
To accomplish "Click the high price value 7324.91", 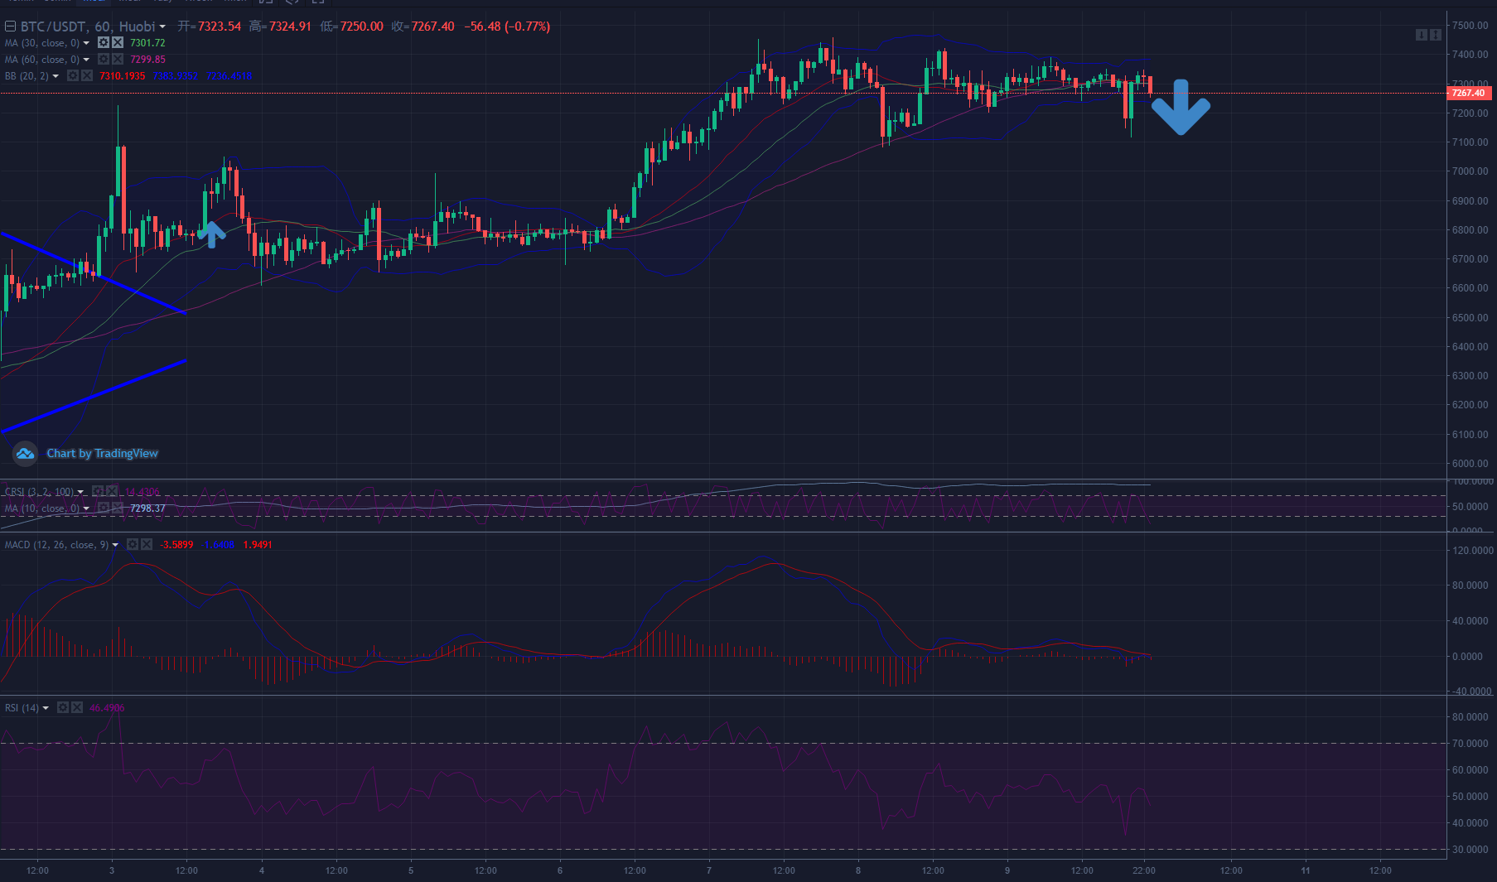I will [x=290, y=27].
